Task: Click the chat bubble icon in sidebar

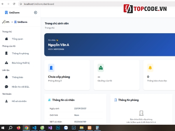Action: tap(7, 87)
